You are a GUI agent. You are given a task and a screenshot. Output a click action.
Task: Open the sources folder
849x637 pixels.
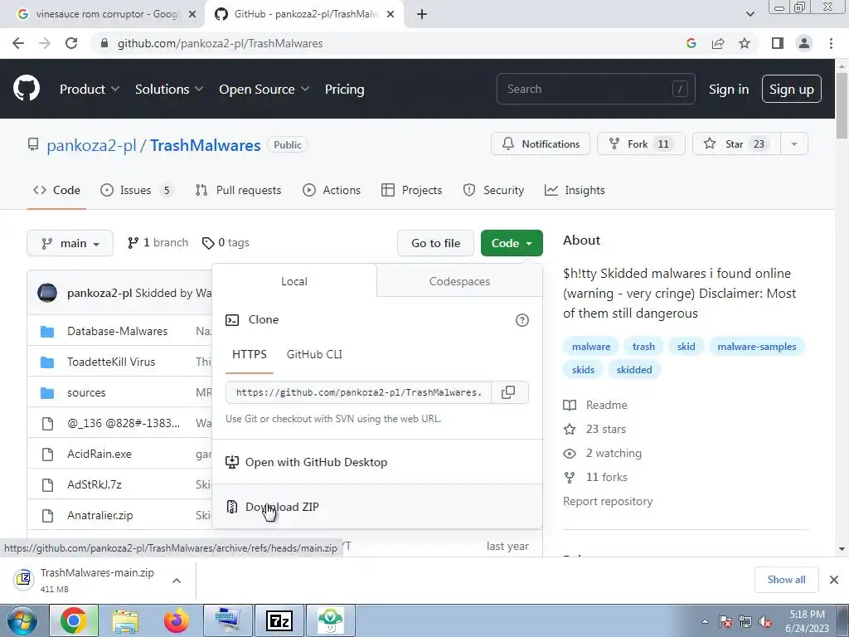click(86, 392)
